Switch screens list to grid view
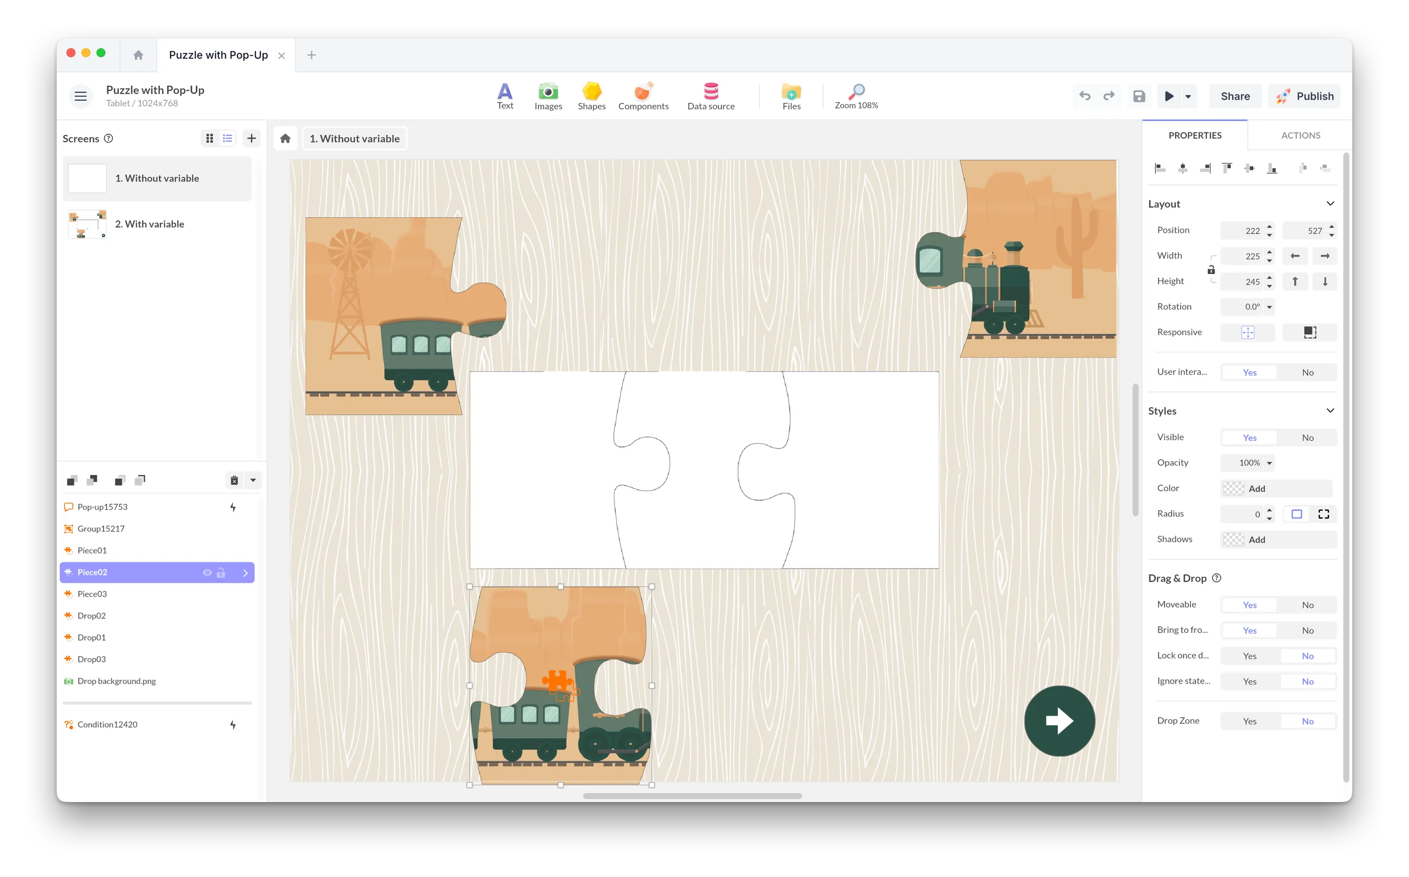The height and width of the screenshot is (877, 1409). coord(210,138)
